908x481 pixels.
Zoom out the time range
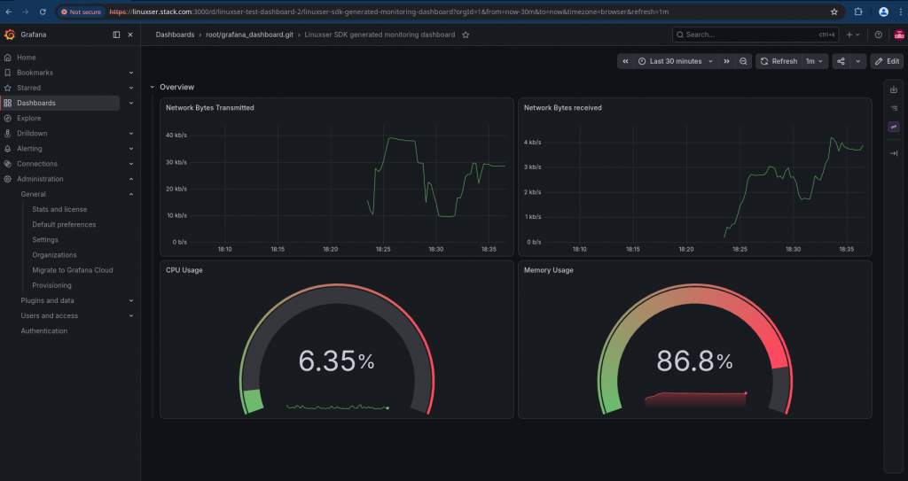click(744, 61)
